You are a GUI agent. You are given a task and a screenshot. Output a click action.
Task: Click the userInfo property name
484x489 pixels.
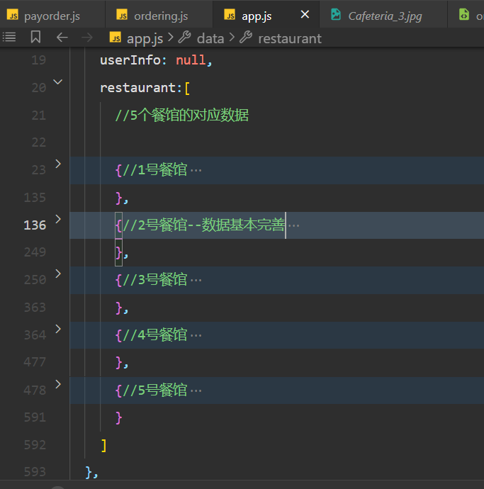coord(130,60)
